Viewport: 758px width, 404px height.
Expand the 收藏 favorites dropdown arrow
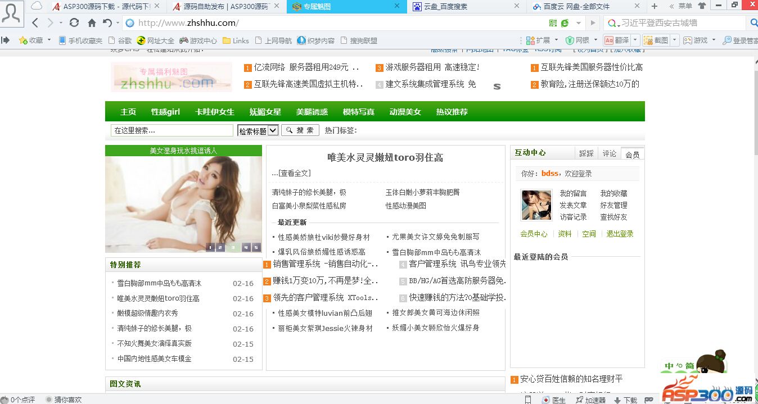point(49,40)
